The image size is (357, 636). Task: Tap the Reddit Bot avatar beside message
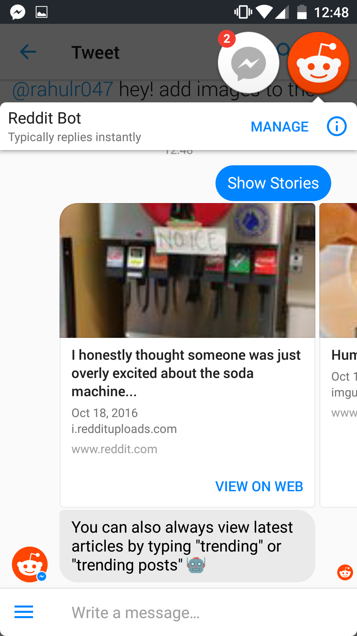30,564
